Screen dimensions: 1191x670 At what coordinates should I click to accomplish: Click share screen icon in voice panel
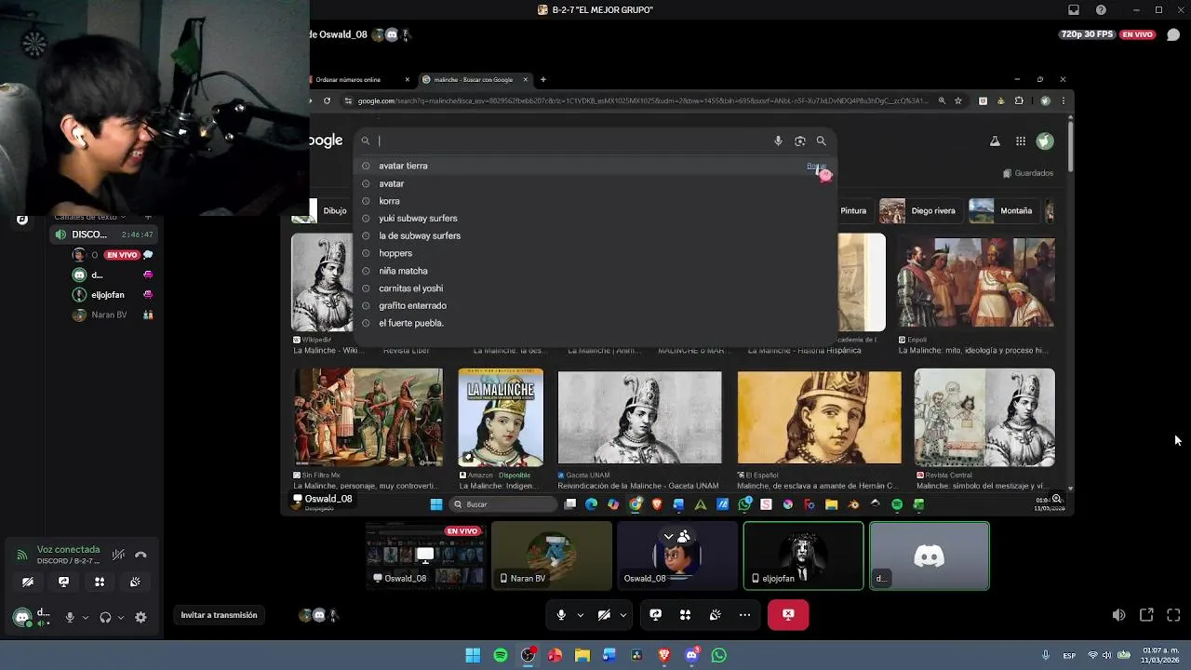[63, 582]
